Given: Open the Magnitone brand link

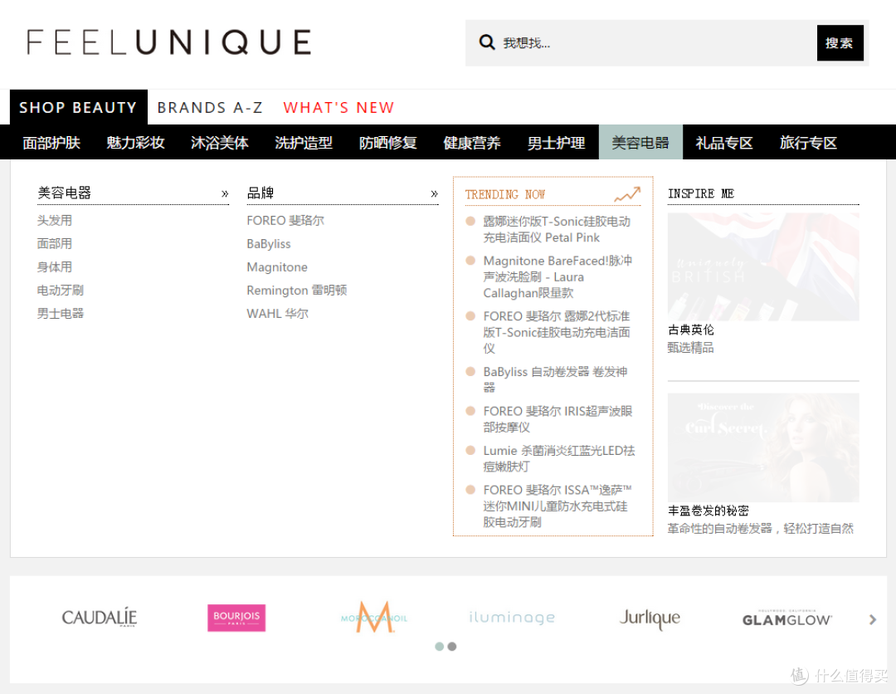Looking at the screenshot, I should click(x=277, y=267).
